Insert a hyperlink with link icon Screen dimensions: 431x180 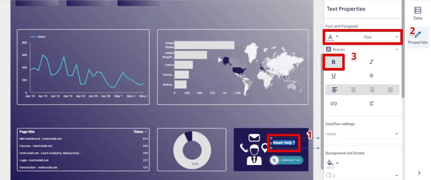(334, 103)
